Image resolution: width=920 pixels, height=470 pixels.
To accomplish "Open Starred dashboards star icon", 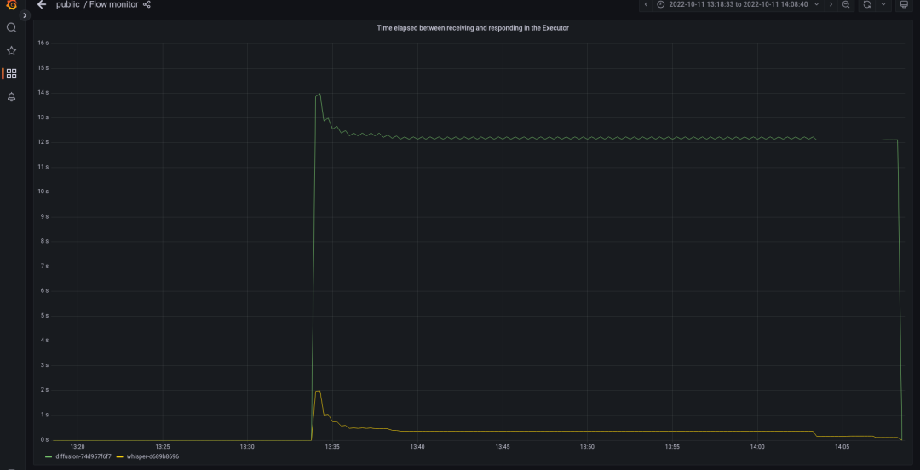I will 11,50.
